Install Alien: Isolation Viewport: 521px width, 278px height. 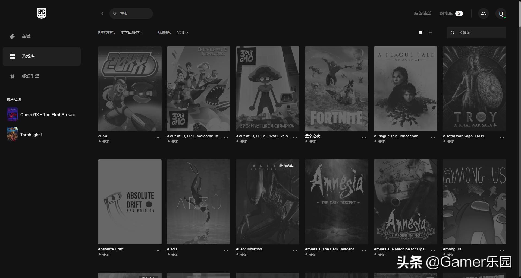pyautogui.click(x=241, y=254)
